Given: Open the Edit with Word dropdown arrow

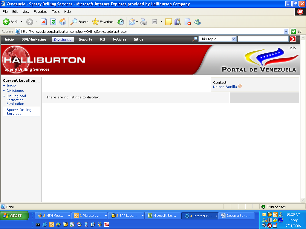Looking at the screenshot, I should coord(161,22).
